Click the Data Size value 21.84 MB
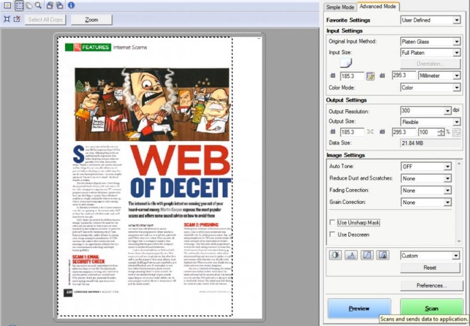470x326 pixels. pyautogui.click(x=413, y=143)
